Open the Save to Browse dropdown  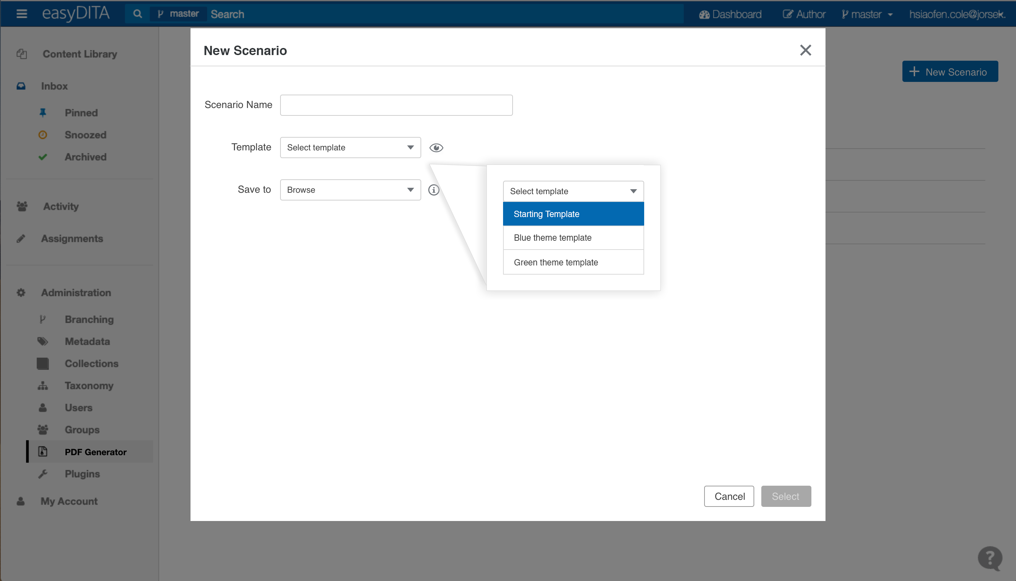tap(351, 190)
